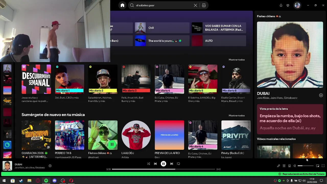Pause the current song
Screen dimensions: 327x184
(x=163, y=164)
